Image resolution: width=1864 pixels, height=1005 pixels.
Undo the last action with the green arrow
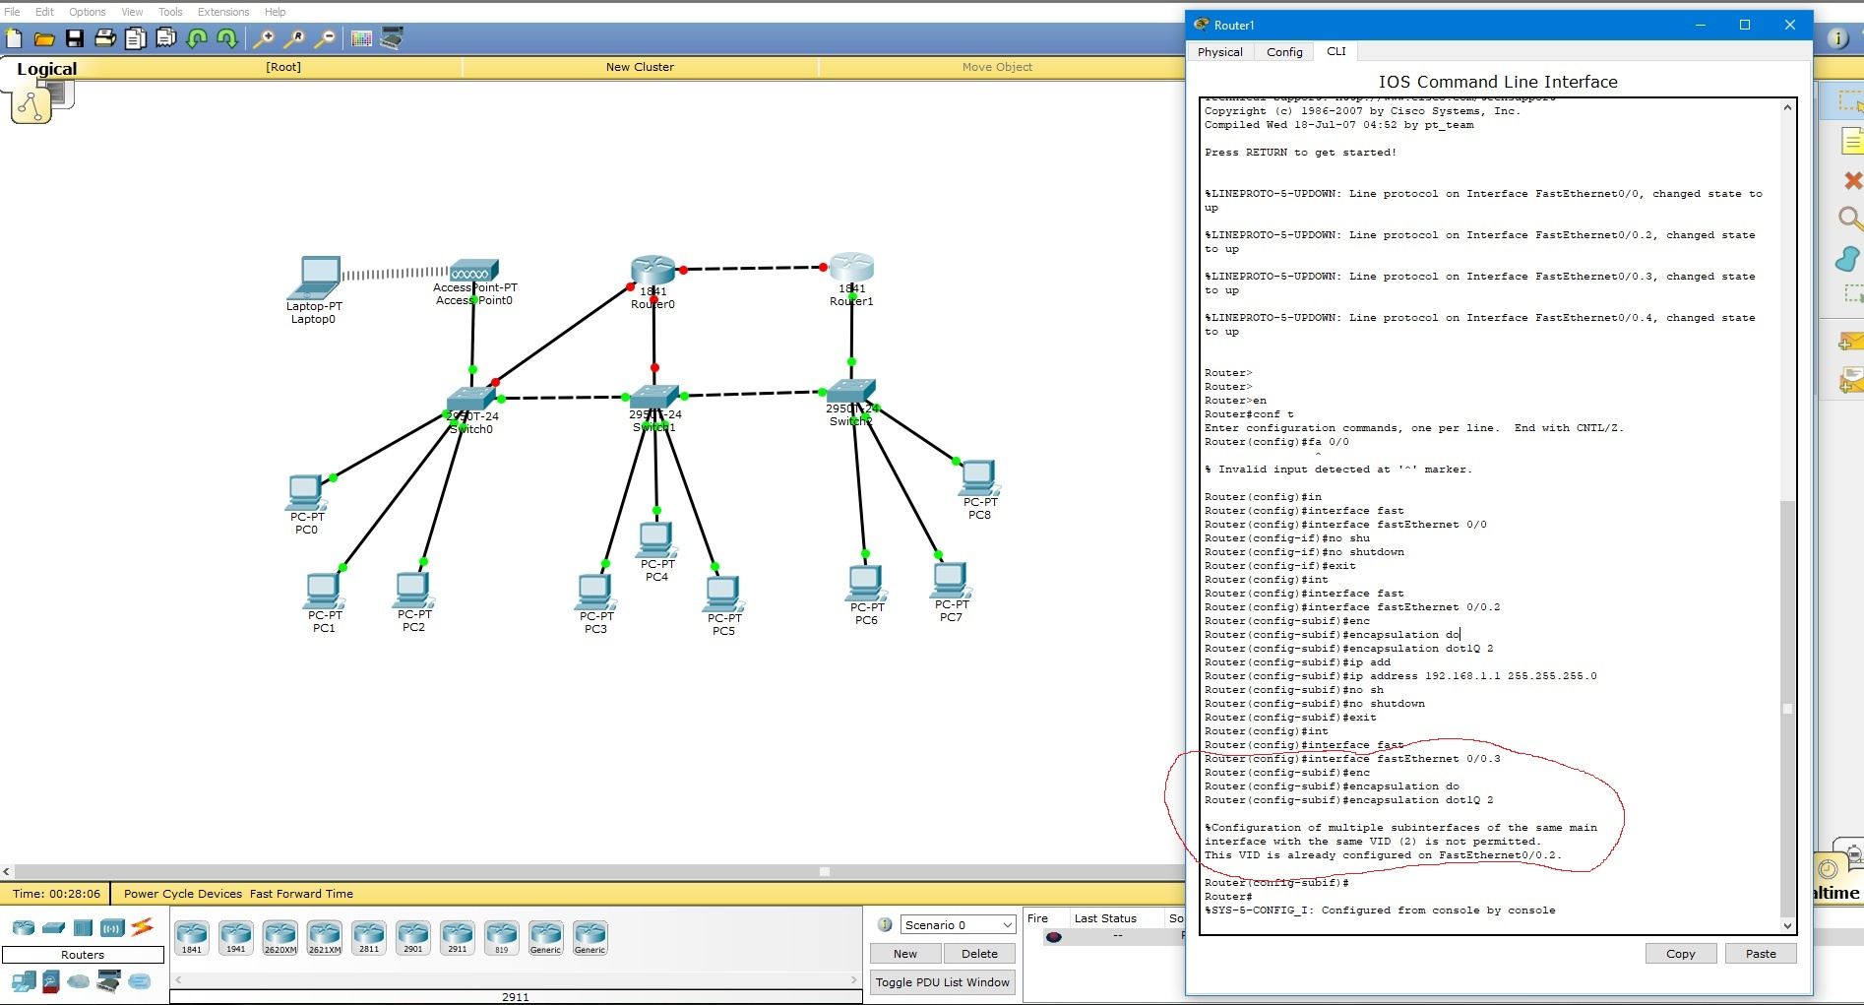[197, 38]
